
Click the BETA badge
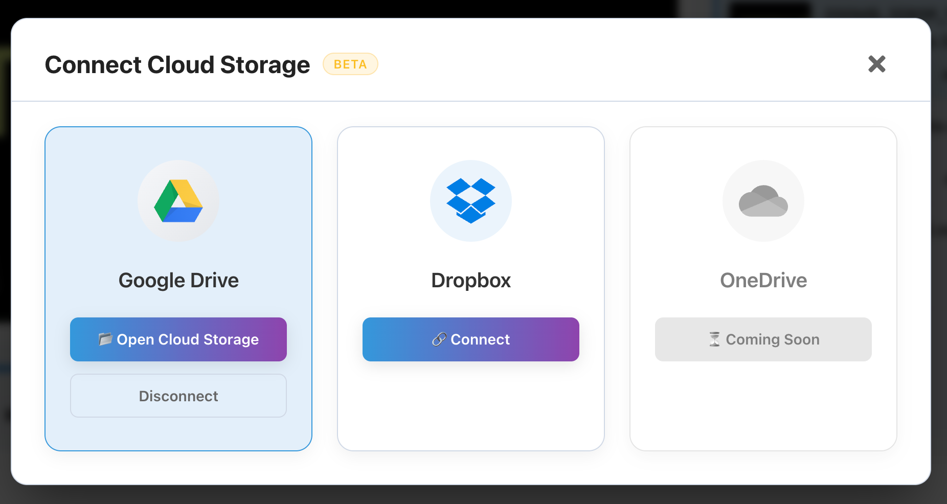[x=350, y=64]
